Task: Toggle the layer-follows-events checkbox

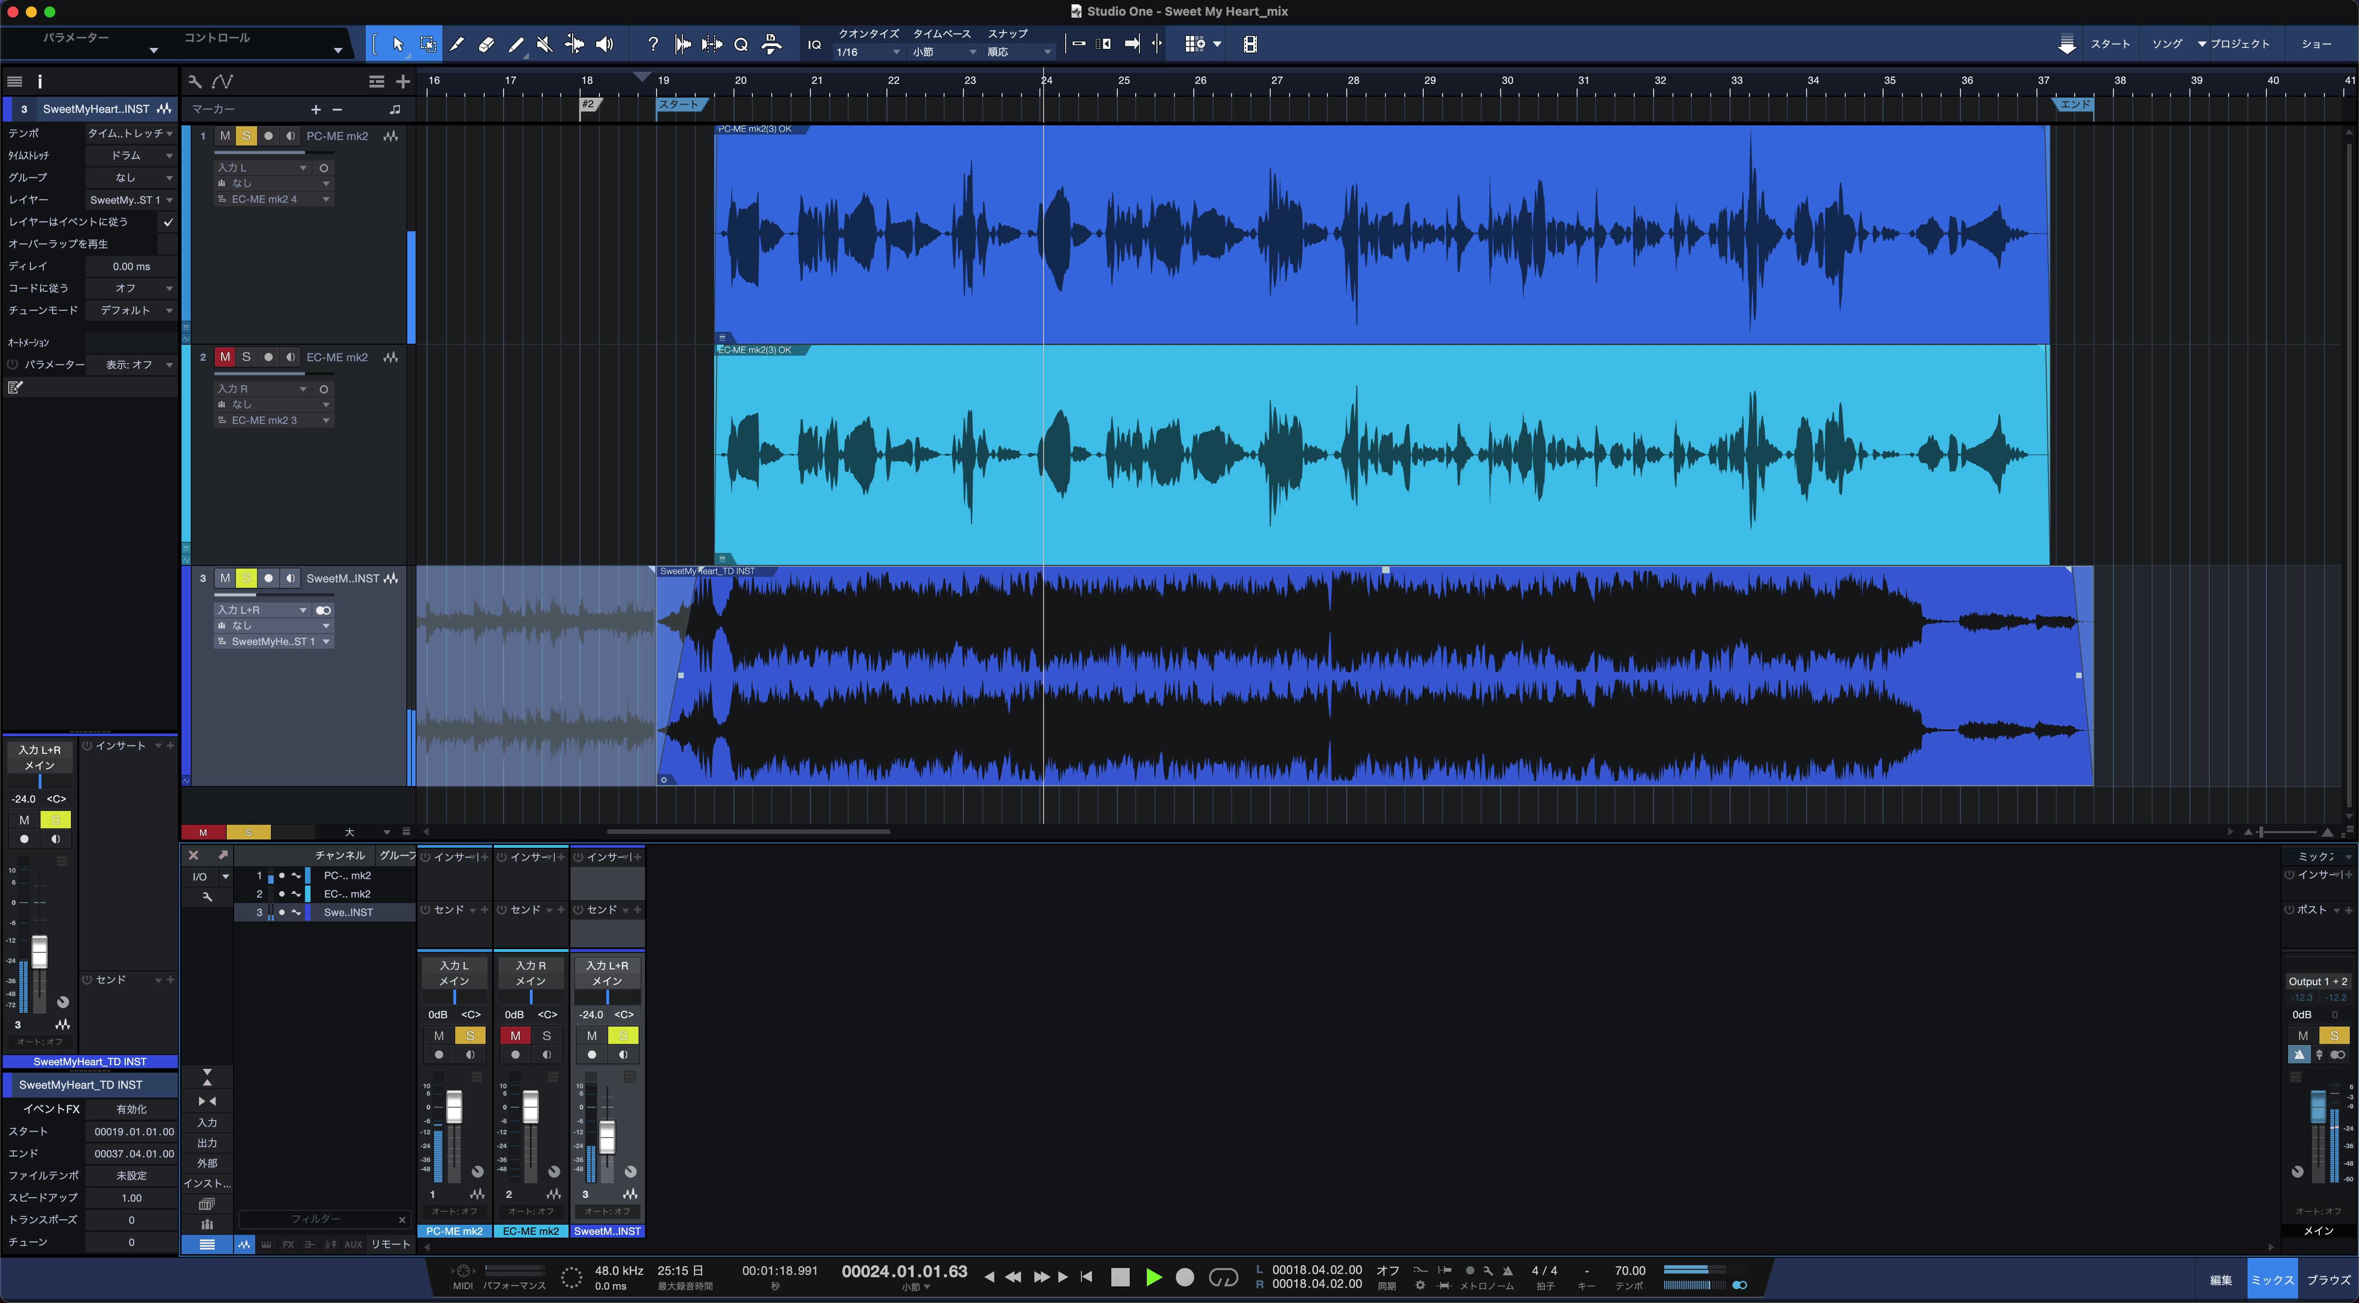Action: pos(168,222)
